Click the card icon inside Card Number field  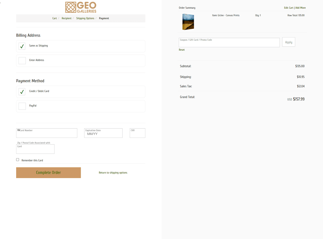tap(18, 130)
